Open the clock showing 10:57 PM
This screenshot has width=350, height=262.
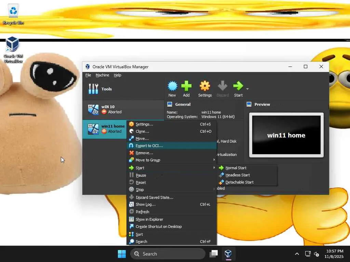tap(334, 254)
